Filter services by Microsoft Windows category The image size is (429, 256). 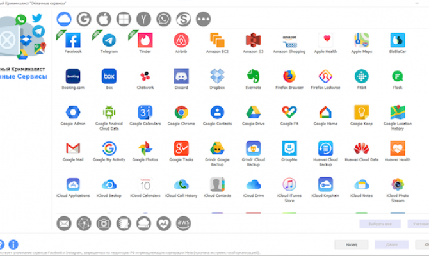124,19
